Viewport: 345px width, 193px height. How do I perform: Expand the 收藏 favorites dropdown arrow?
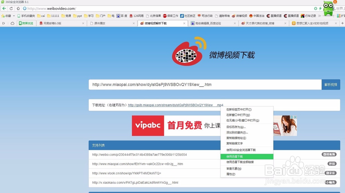click(14, 16)
